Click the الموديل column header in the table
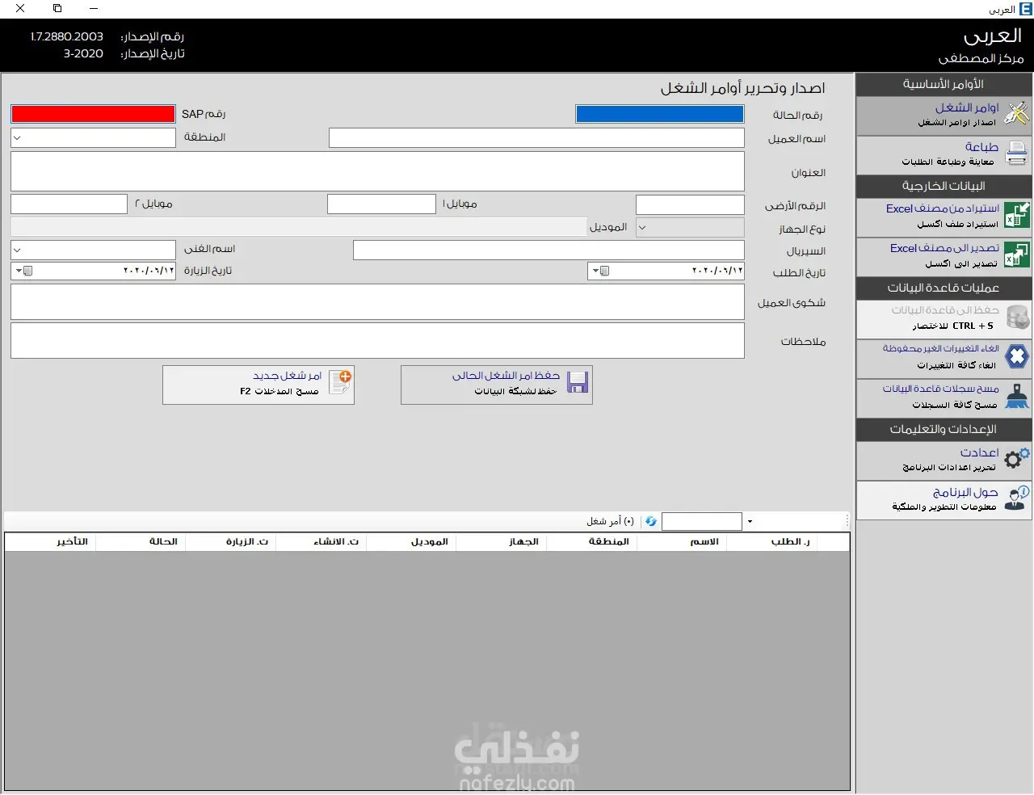The height and width of the screenshot is (795, 1034). pyautogui.click(x=411, y=542)
